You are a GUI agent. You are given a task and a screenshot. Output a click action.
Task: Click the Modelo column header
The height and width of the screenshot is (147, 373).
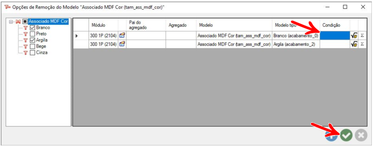coord(234,25)
